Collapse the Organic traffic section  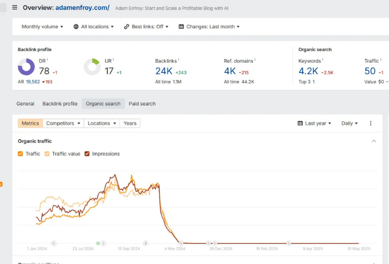pos(374,141)
